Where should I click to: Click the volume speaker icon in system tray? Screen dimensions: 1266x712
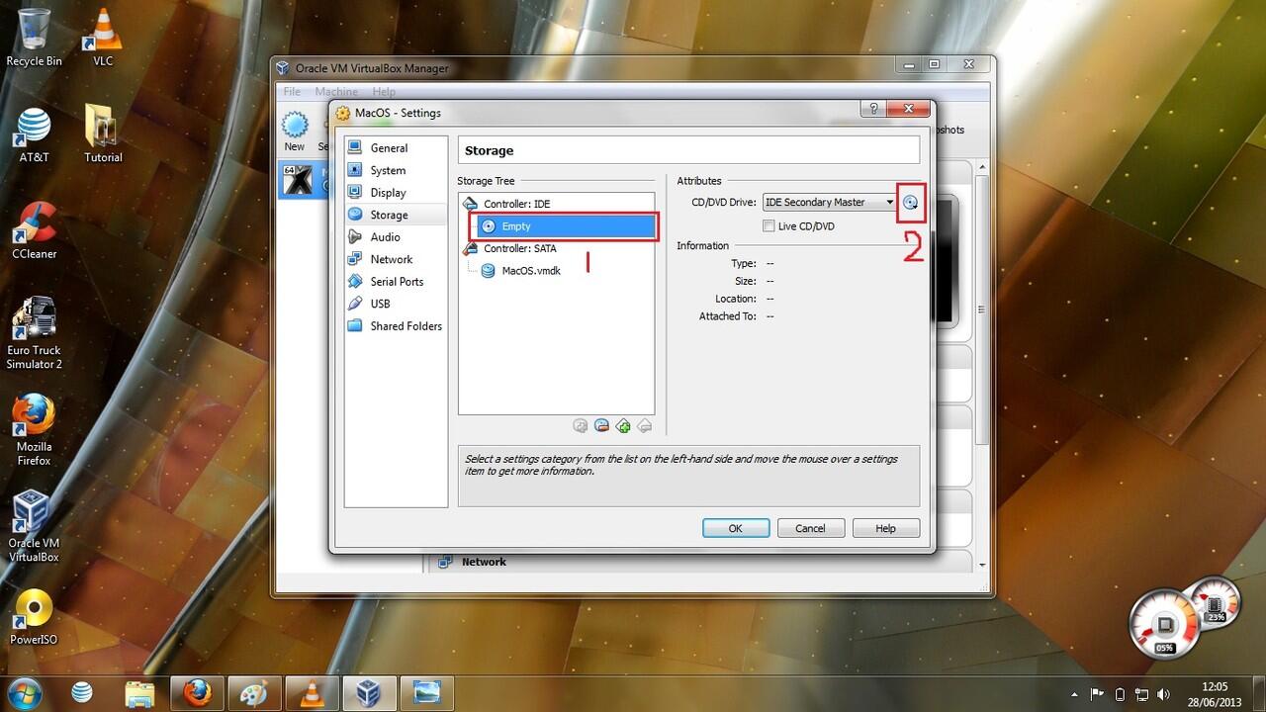click(x=1163, y=694)
